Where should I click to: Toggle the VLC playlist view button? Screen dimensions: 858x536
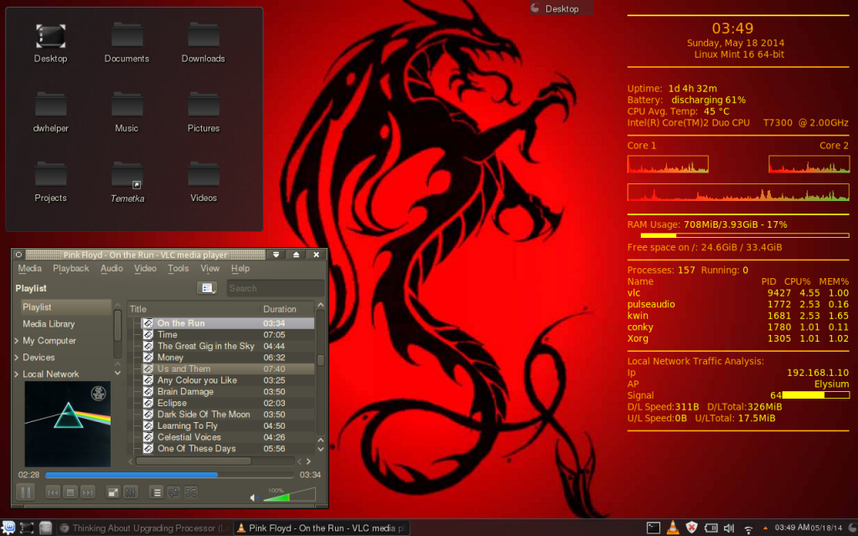pyautogui.click(x=156, y=492)
